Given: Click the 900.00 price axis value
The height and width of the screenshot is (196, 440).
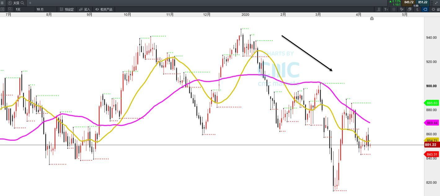Looking at the screenshot, I should [x=431, y=86].
